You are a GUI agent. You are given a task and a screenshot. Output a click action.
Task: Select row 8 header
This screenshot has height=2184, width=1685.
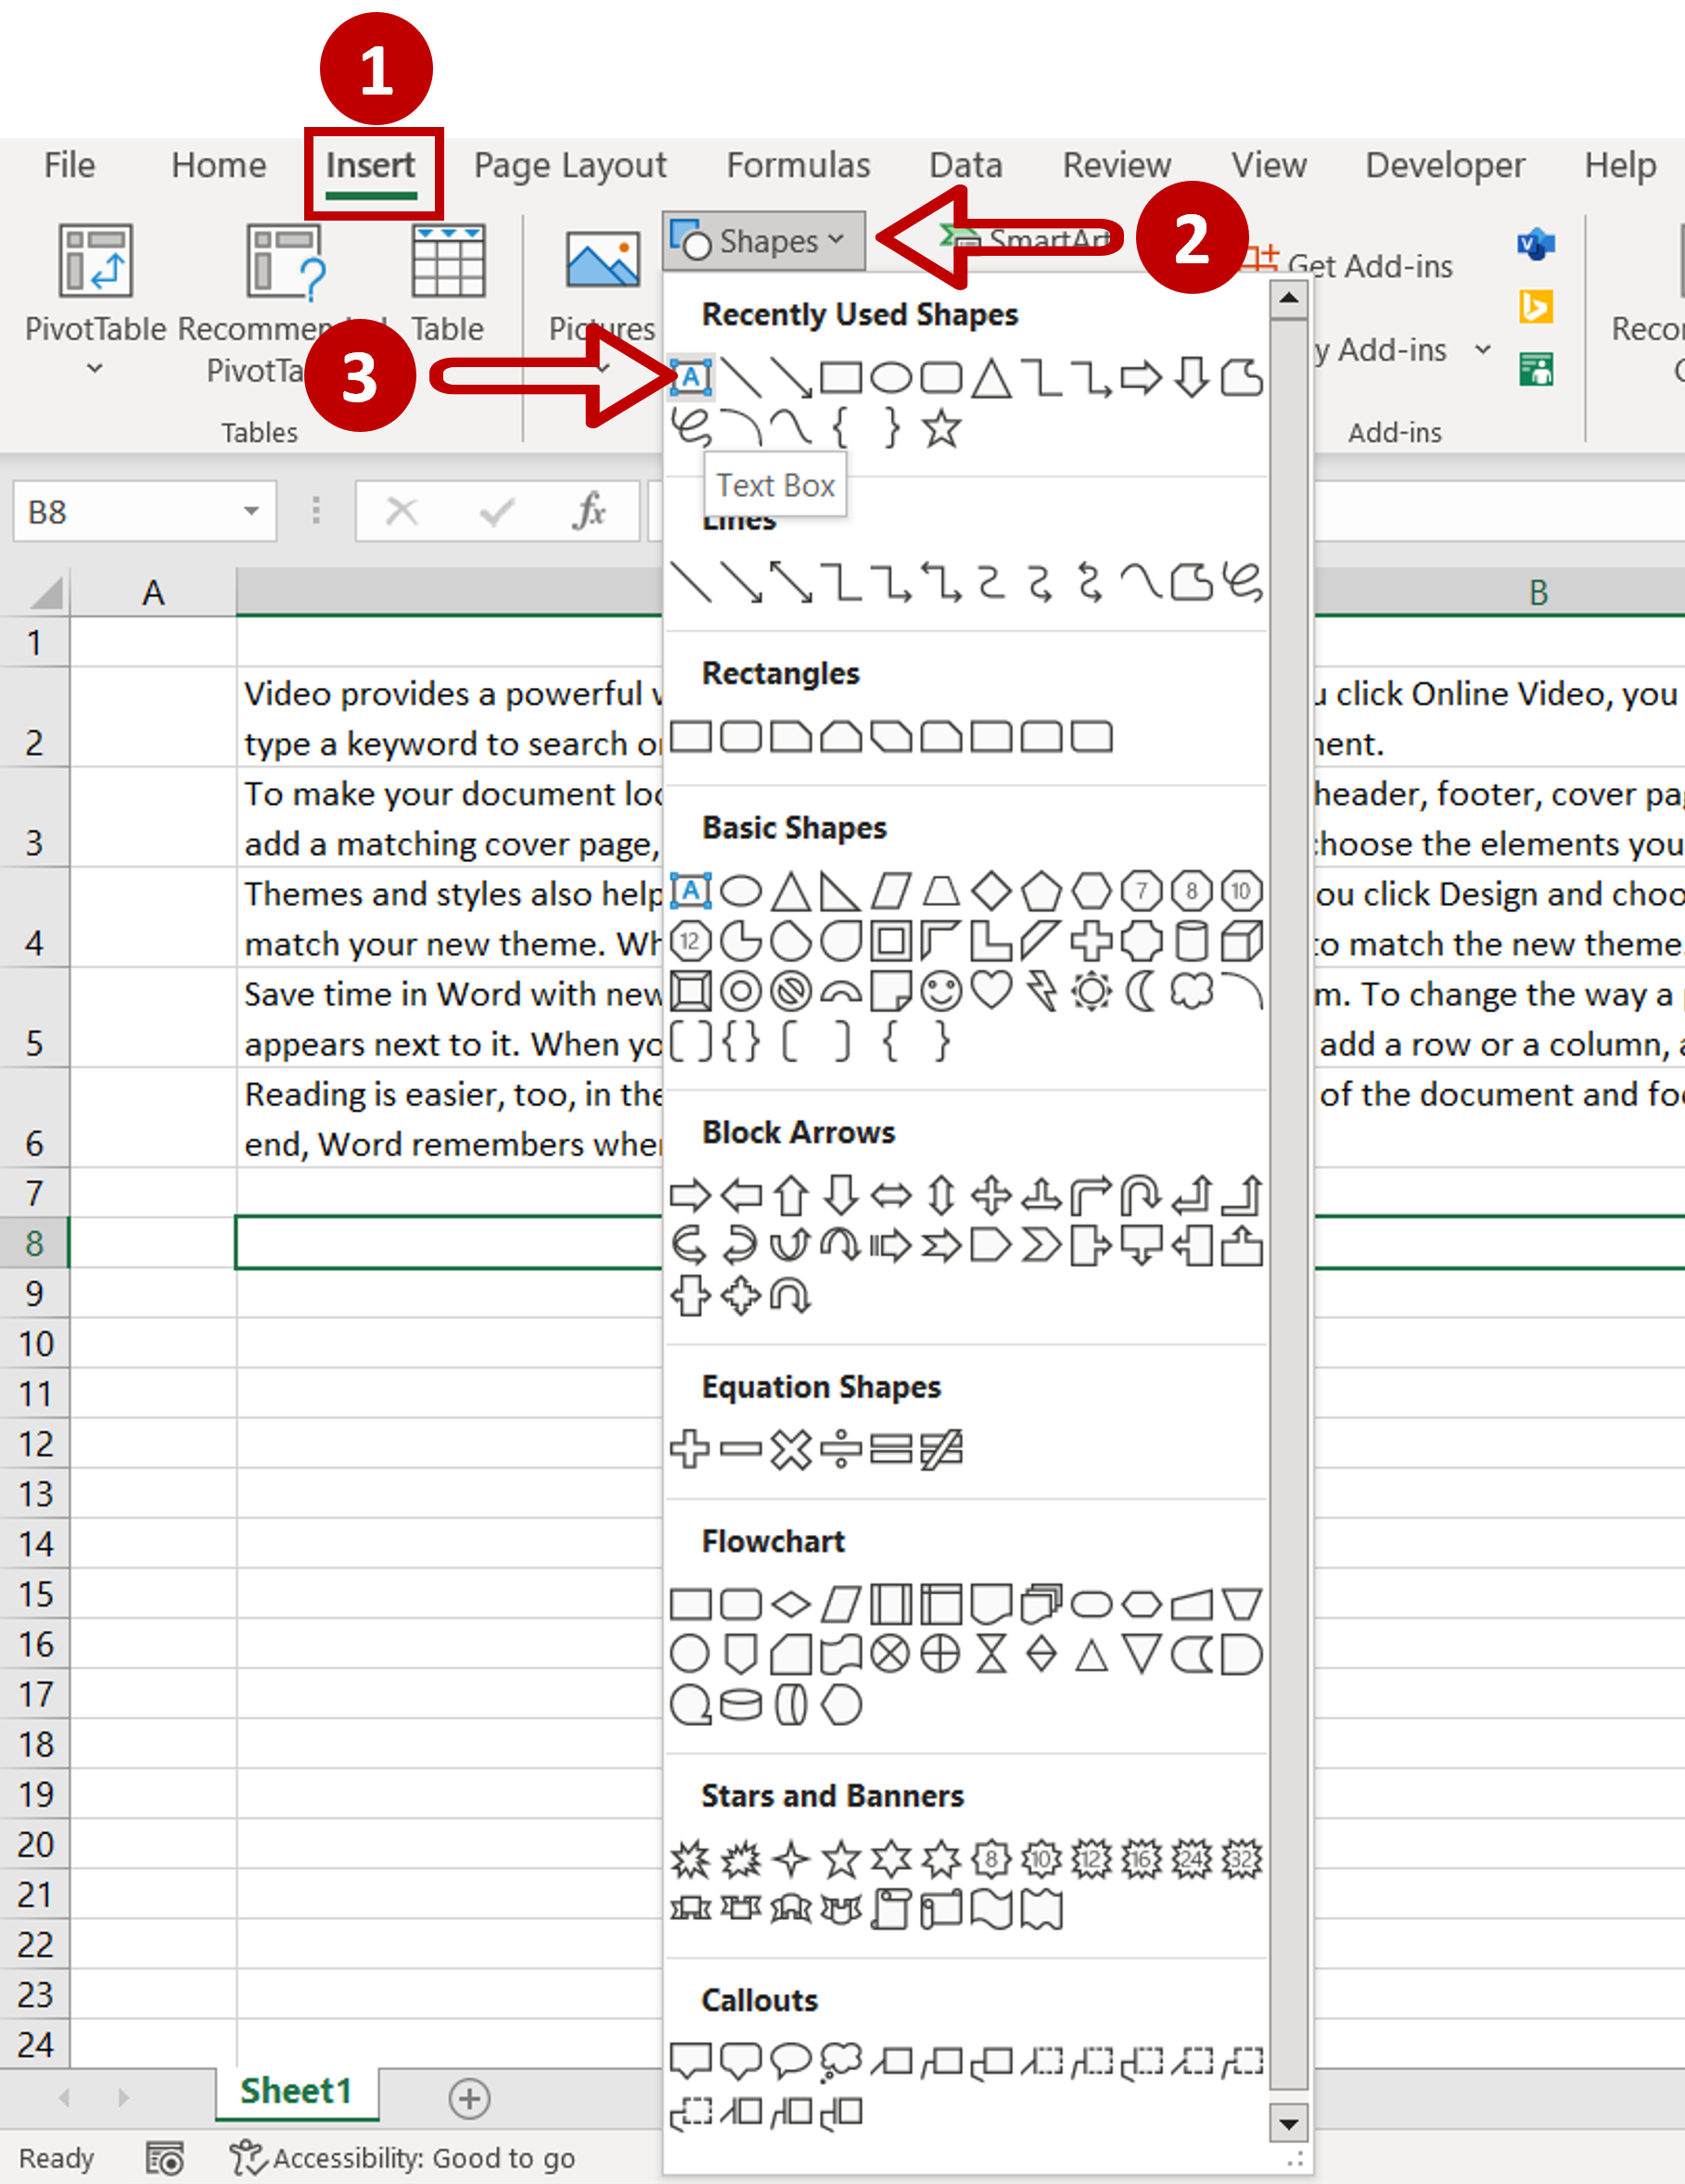pyautogui.click(x=35, y=1243)
